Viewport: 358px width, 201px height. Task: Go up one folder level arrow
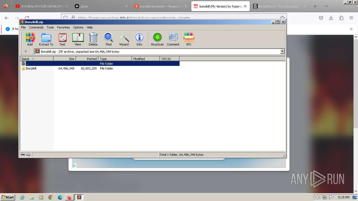coord(26,51)
